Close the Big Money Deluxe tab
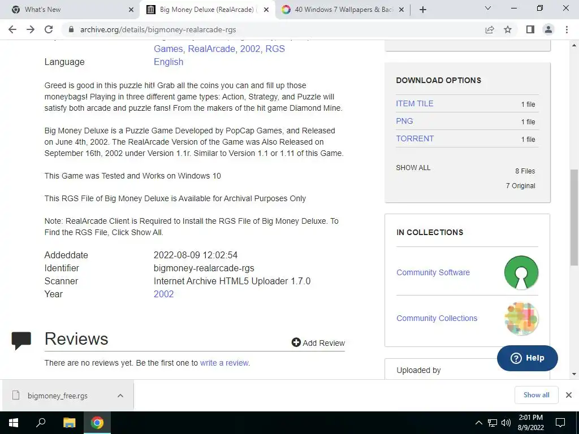The height and width of the screenshot is (434, 579). (x=266, y=10)
